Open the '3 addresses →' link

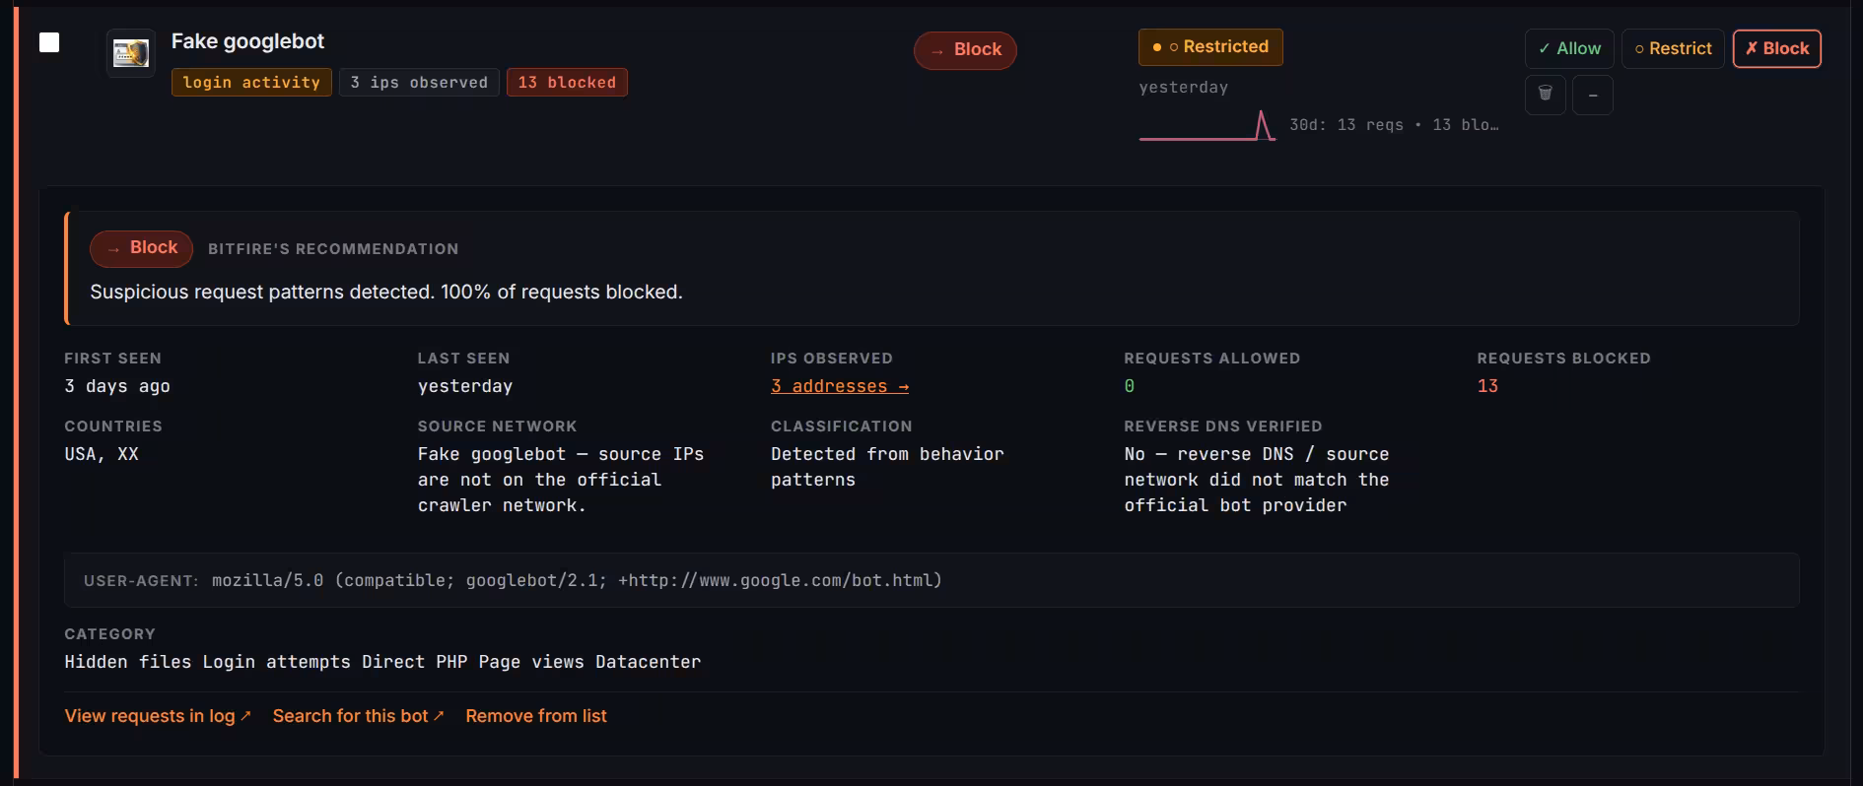point(840,386)
